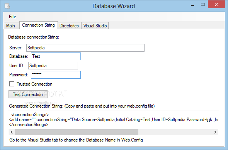Click the '</connectionStrings>' closing line
Viewport: 228px width, 150px height.
[29, 125]
